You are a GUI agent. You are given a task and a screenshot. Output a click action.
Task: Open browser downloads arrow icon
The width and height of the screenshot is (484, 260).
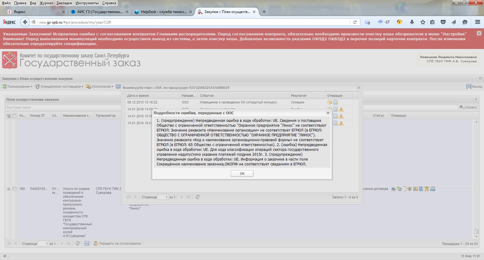412,22
